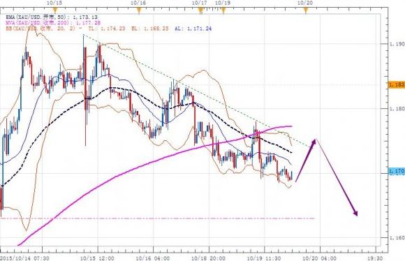The image size is (405, 261).
Task: Click the 19:30 time label
Action: (x=375, y=258)
